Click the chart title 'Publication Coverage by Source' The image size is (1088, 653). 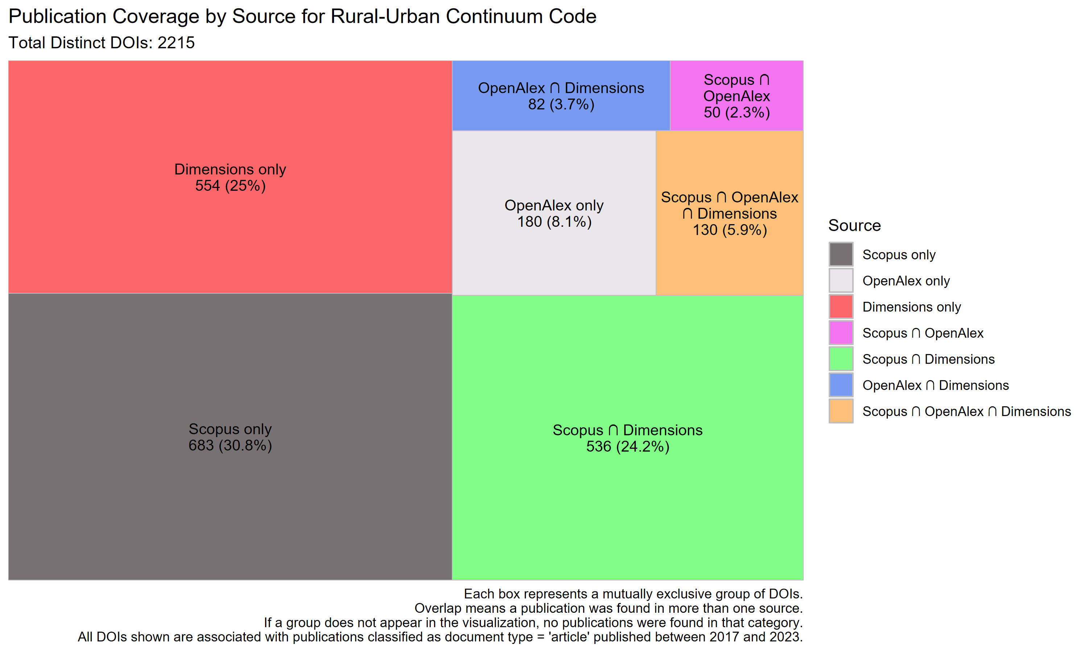[302, 17]
